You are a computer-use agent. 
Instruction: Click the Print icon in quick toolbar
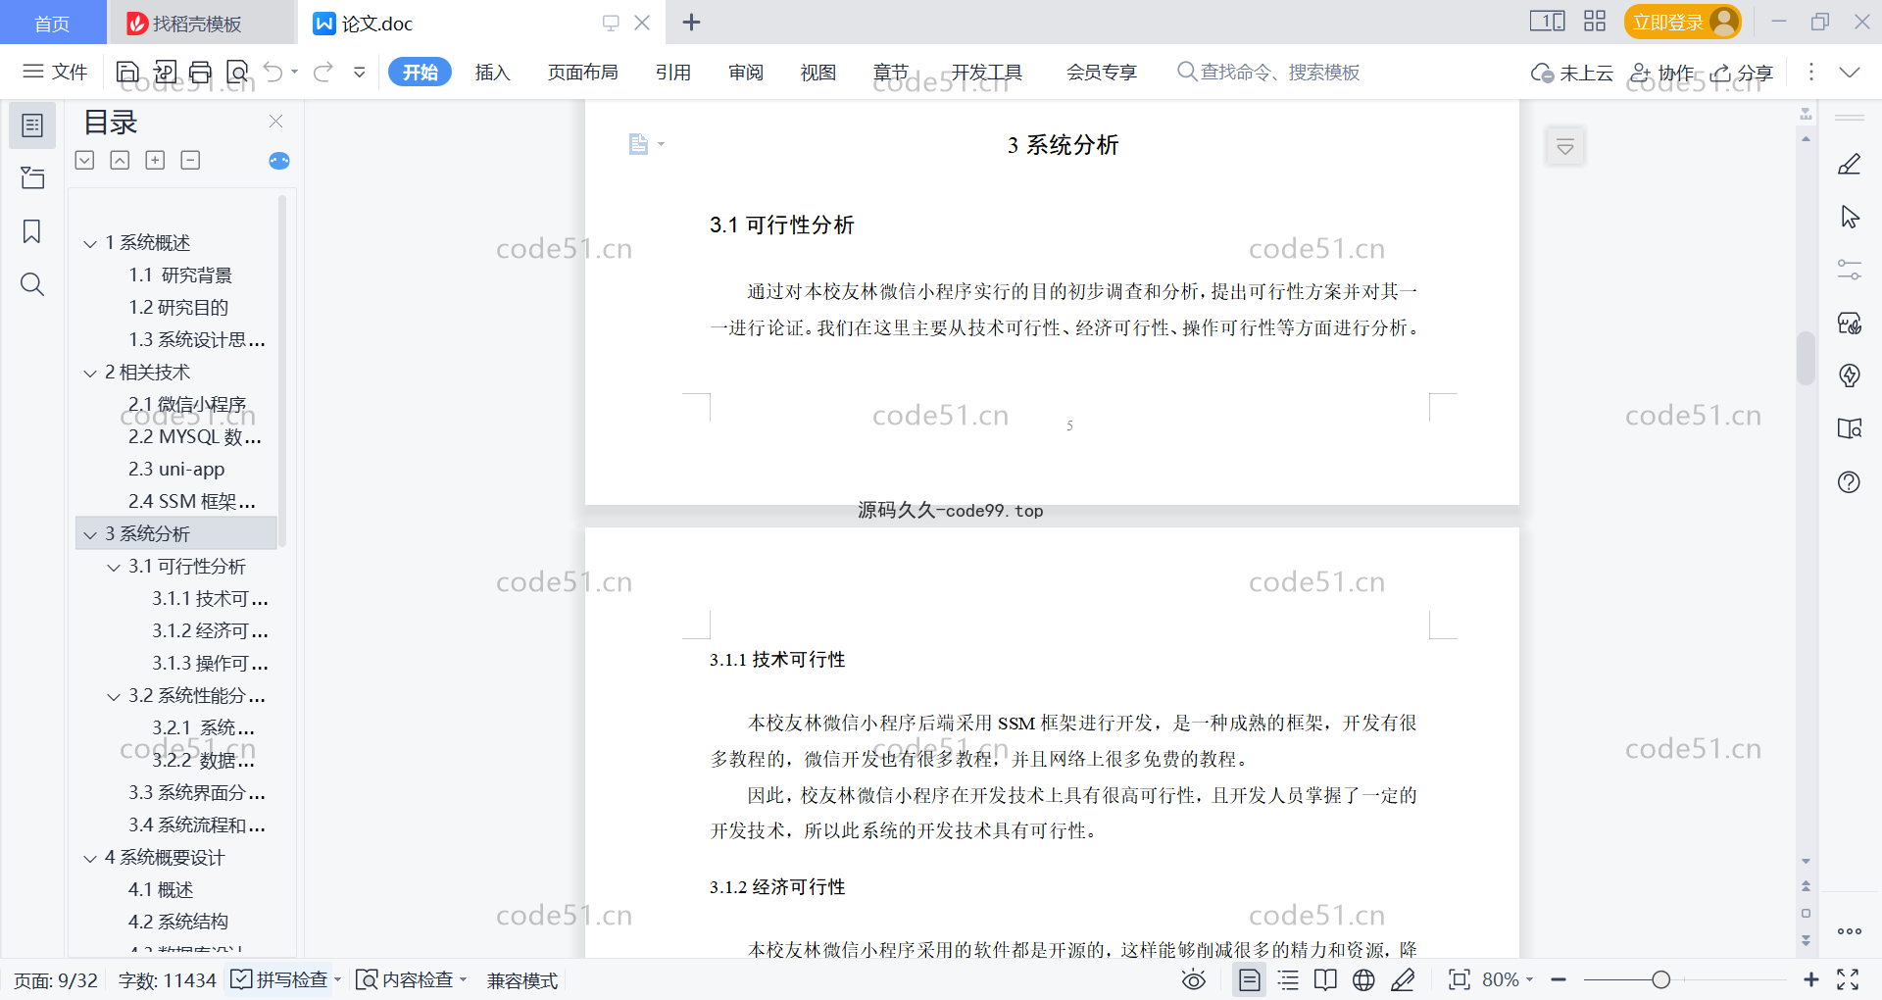point(201,72)
